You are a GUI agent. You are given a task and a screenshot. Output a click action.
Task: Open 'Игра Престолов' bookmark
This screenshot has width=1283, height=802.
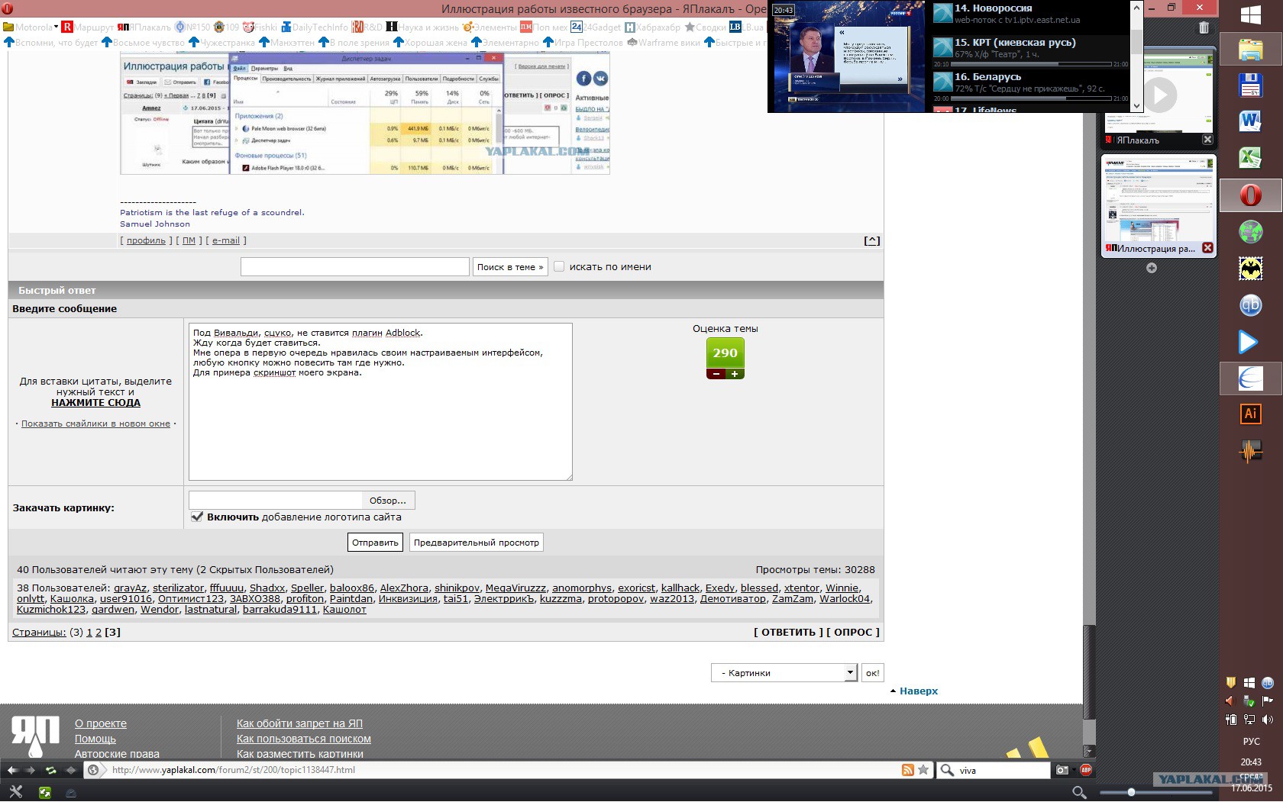tap(583, 43)
